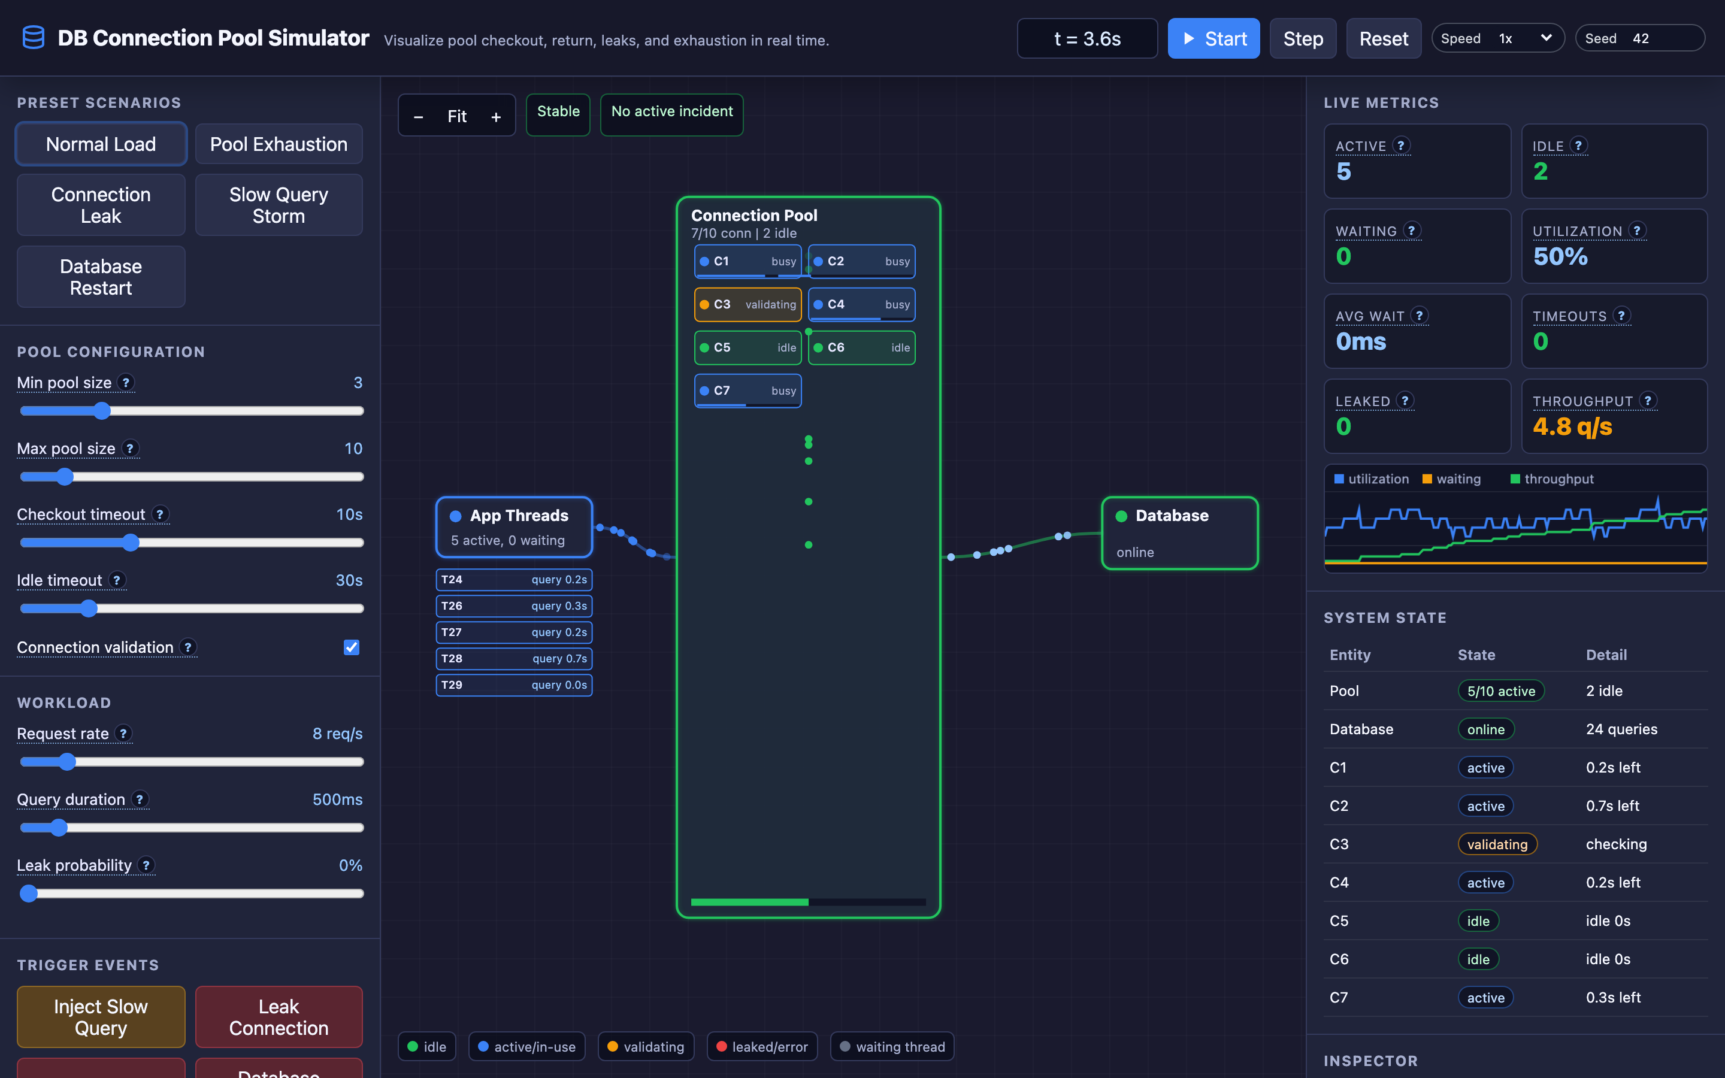This screenshot has height=1078, width=1725.
Task: Adjust the Checkout timeout slider
Action: coord(192,543)
